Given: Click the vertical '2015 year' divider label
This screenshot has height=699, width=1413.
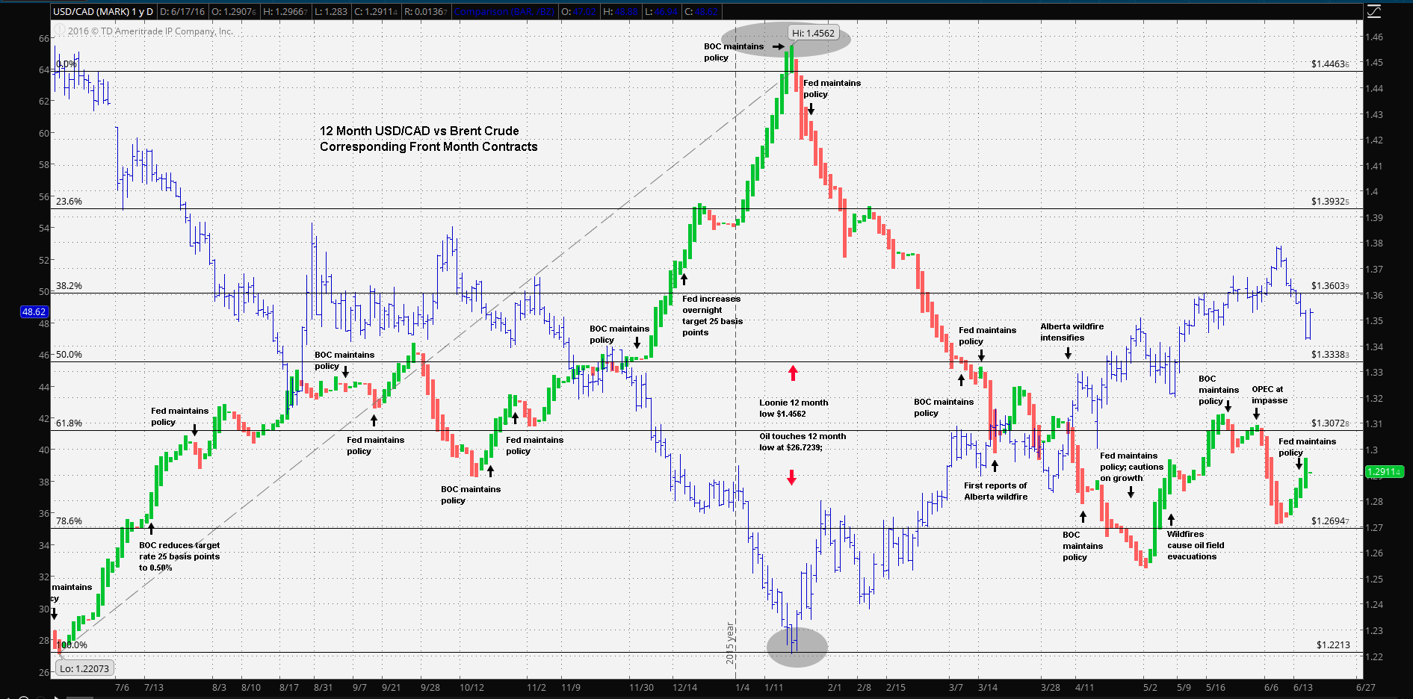Looking at the screenshot, I should coord(730,643).
